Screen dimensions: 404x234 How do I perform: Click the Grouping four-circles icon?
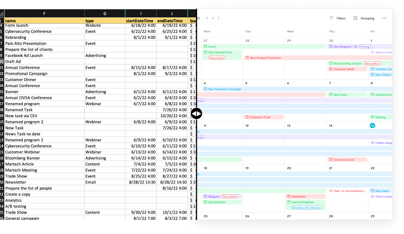355,18
